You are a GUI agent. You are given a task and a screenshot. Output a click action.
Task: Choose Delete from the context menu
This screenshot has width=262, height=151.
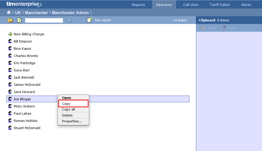point(67,115)
